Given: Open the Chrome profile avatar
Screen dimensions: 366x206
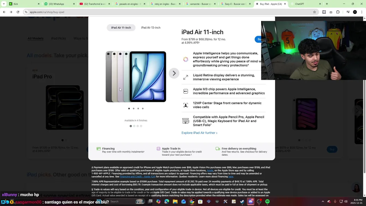Looking at the screenshot, I should pos(355,12).
